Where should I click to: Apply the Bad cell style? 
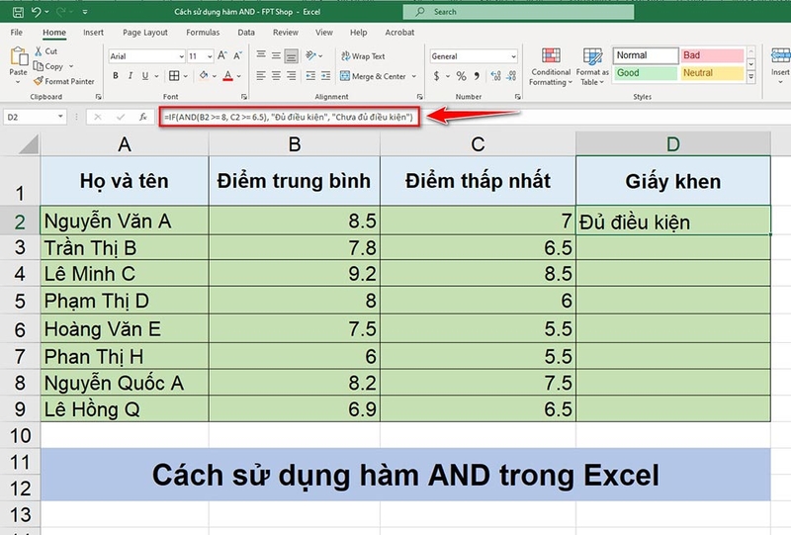tap(712, 55)
